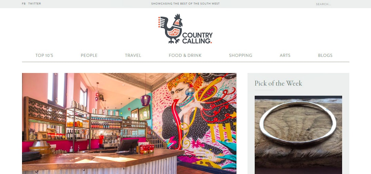Open the Blogs section

pos(325,55)
